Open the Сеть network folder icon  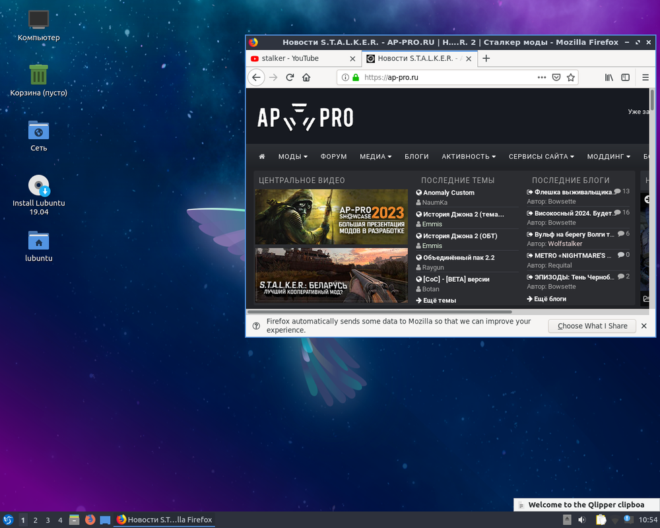(39, 135)
